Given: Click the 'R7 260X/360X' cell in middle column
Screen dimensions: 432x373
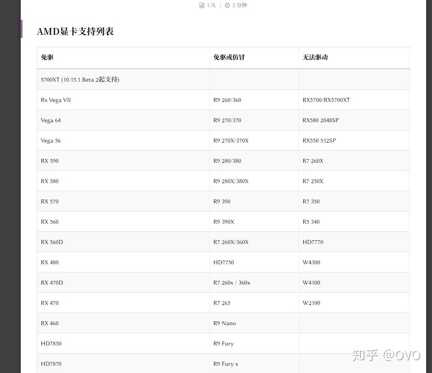Looking at the screenshot, I should tap(254, 242).
